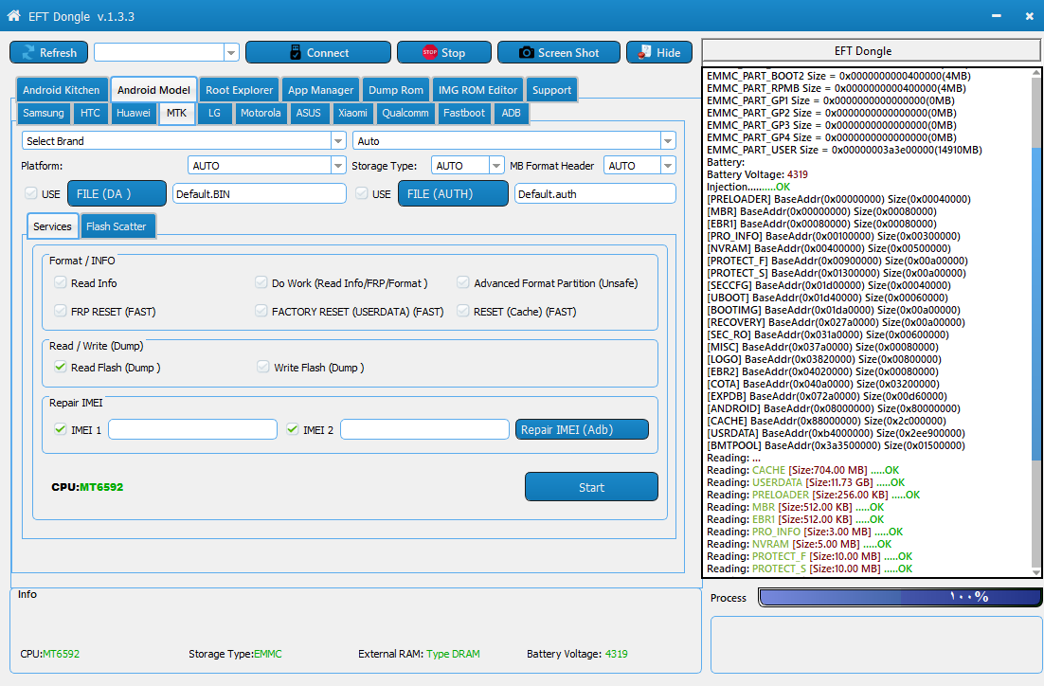Enable the Write Flash (Dump) checkbox
Viewport: 1044px width, 686px height.
pyautogui.click(x=263, y=367)
